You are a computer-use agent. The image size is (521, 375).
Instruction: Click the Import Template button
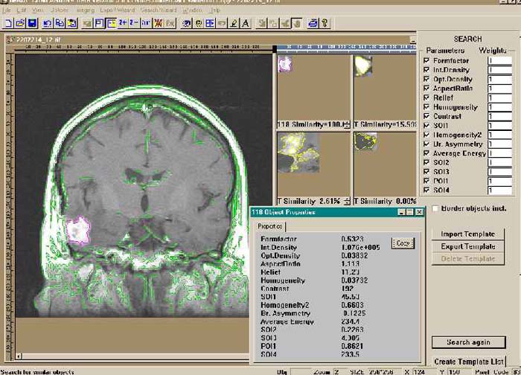pos(468,234)
